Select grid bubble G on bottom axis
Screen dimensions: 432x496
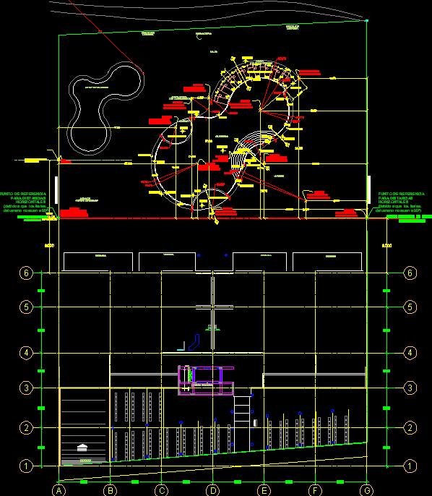[x=366, y=491]
